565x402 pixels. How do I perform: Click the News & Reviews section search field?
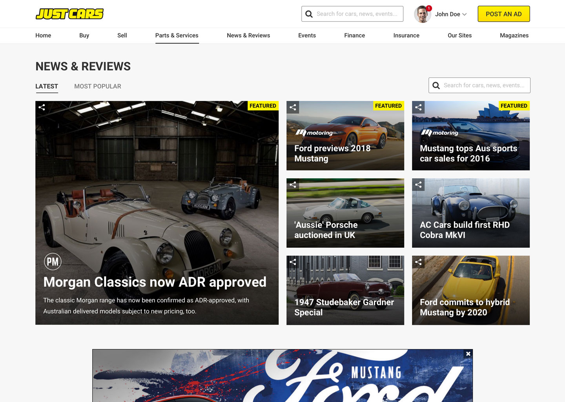click(479, 85)
